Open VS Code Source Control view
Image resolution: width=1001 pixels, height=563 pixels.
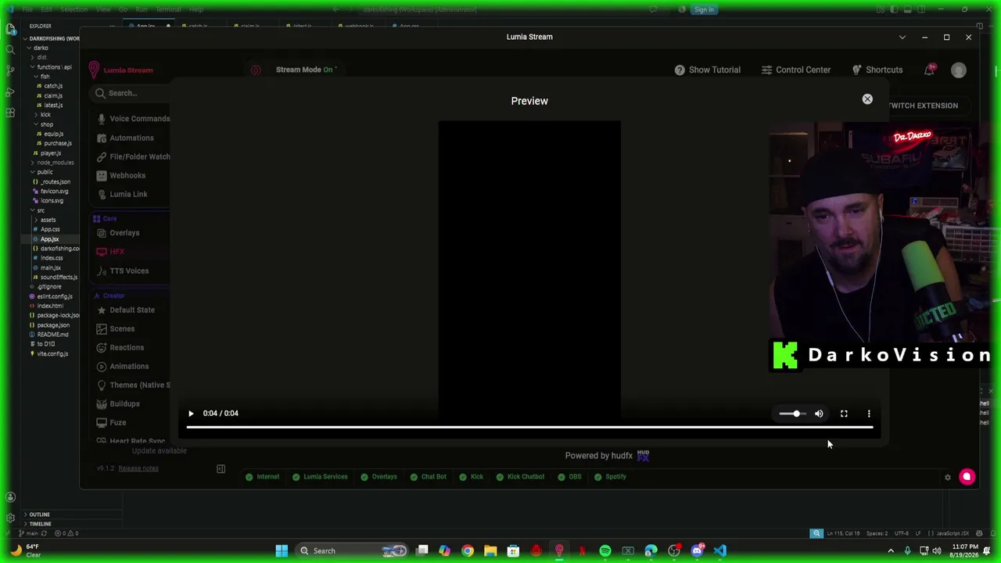pos(10,70)
